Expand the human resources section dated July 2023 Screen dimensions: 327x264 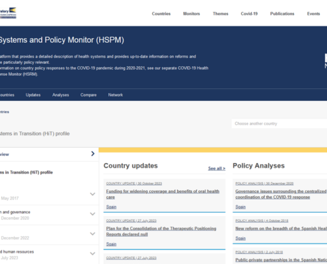[92, 253]
